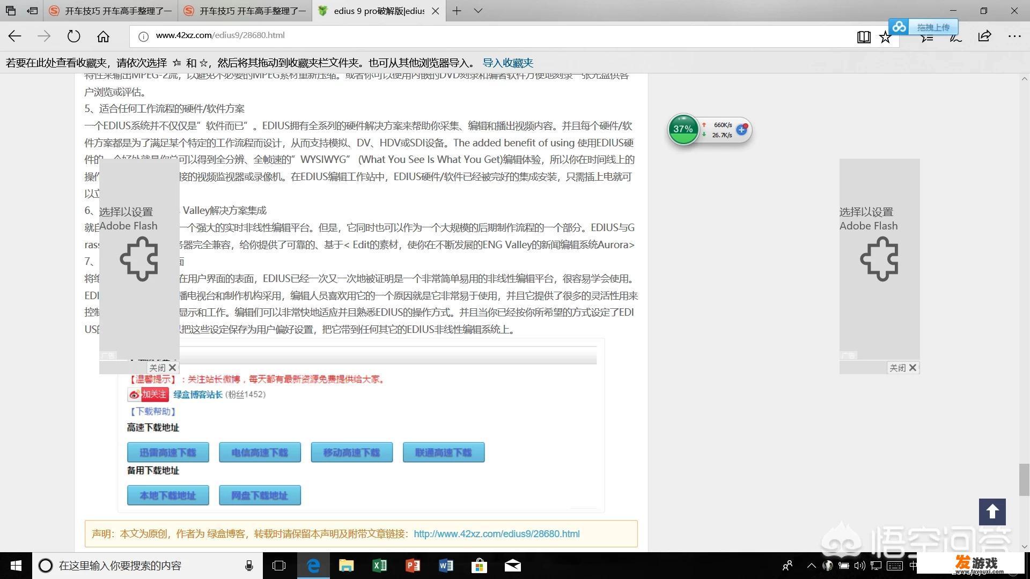This screenshot has width=1030, height=579.
Task: Refresh the current page
Action: pos(73,36)
